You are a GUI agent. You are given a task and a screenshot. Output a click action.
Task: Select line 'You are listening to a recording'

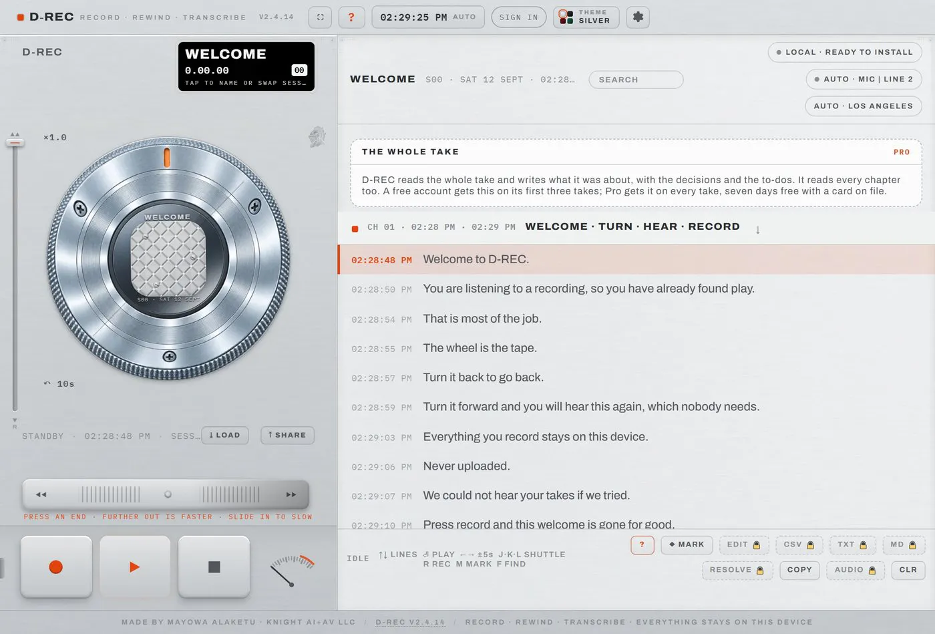(636, 289)
